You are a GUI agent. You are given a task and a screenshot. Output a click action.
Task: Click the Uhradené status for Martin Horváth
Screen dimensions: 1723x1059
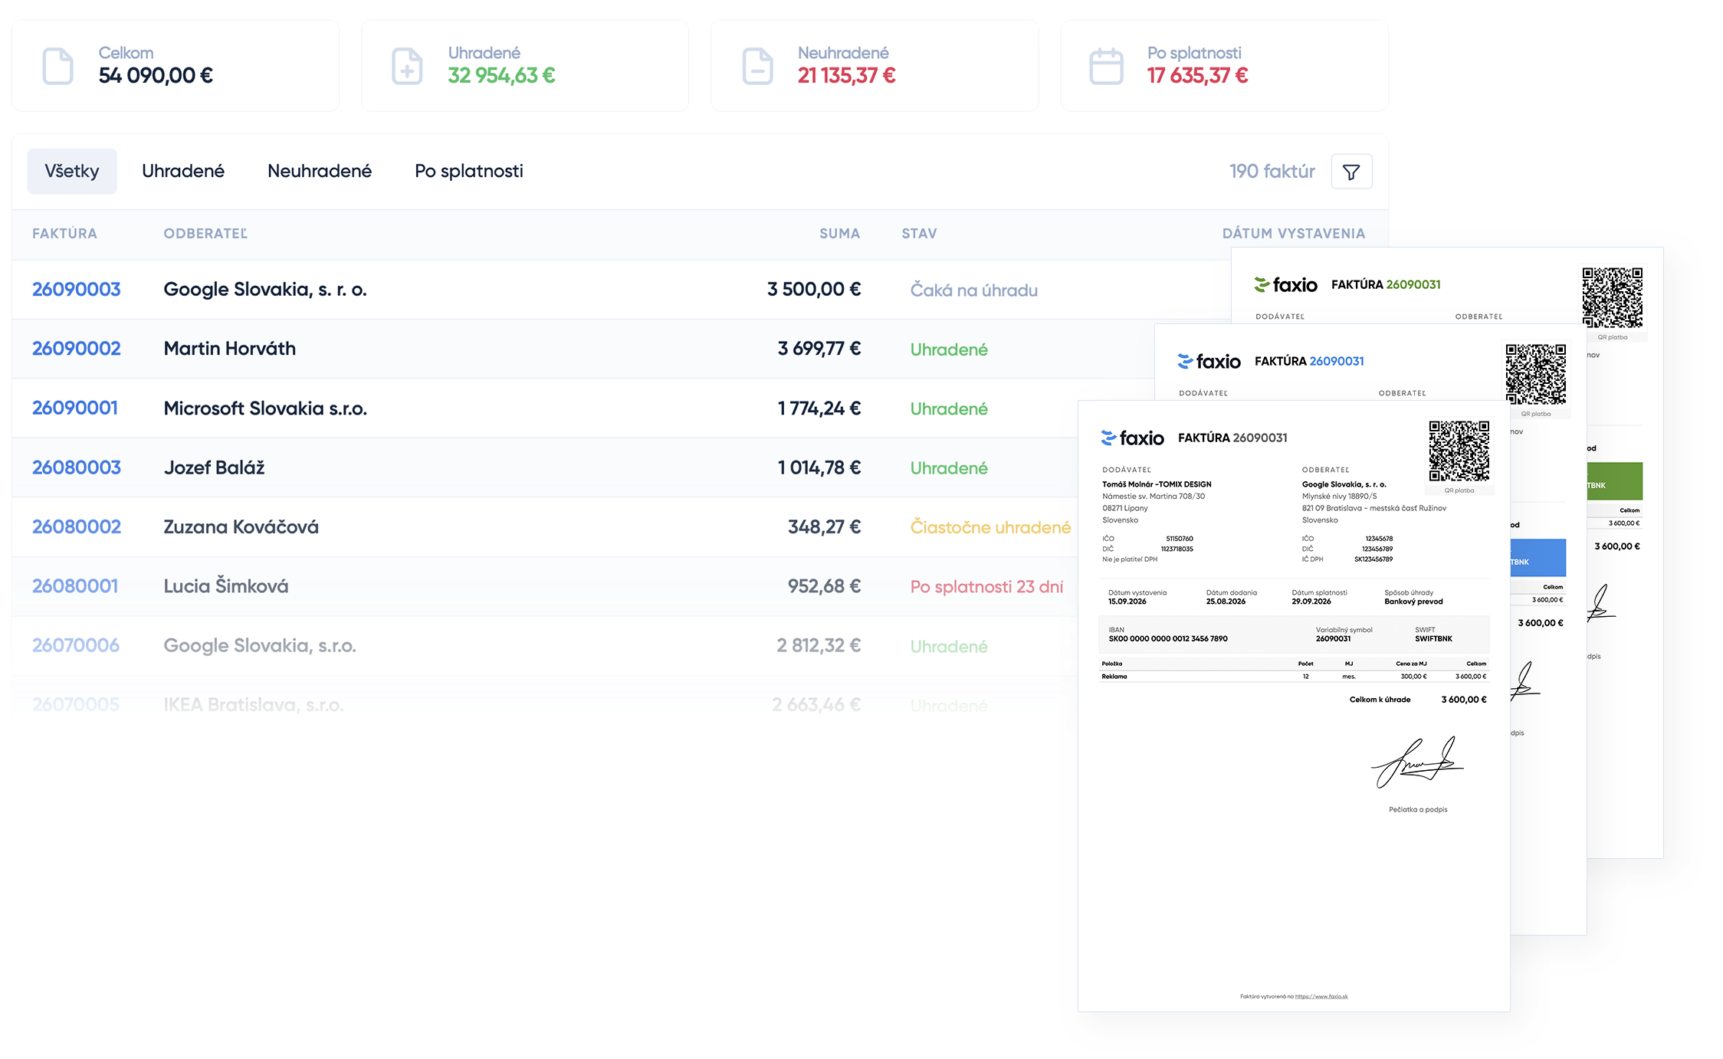click(949, 349)
